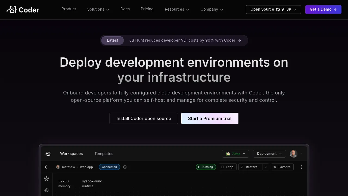Click the Get a Demo button
Screen dimensions: 348x196
pos(323,9)
